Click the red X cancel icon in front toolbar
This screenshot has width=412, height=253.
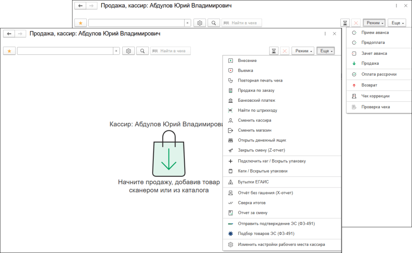(285, 51)
